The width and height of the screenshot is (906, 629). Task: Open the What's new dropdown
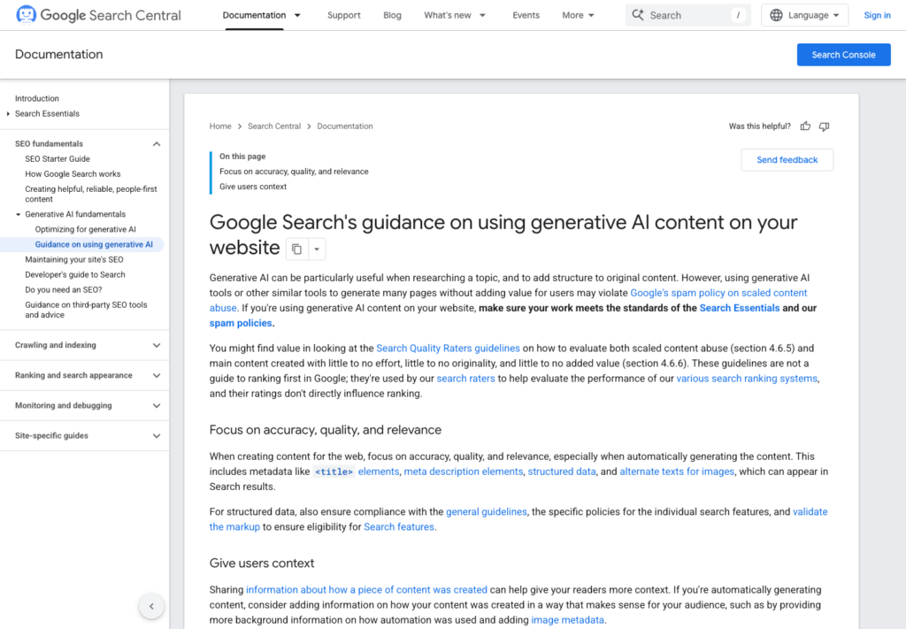(454, 15)
